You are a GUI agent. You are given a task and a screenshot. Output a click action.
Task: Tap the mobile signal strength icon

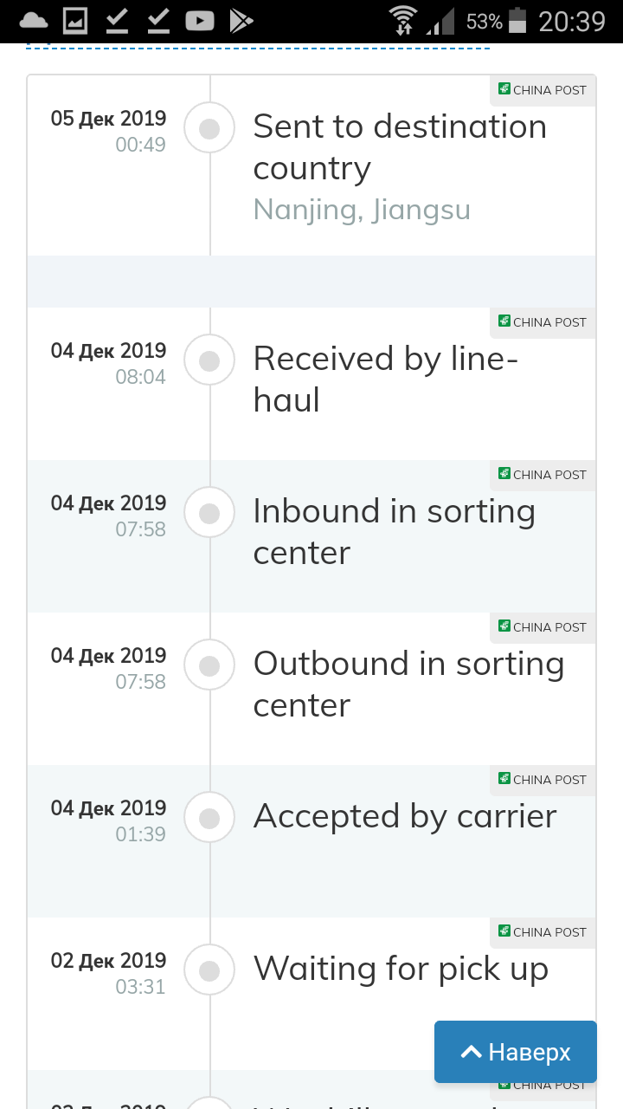click(443, 21)
